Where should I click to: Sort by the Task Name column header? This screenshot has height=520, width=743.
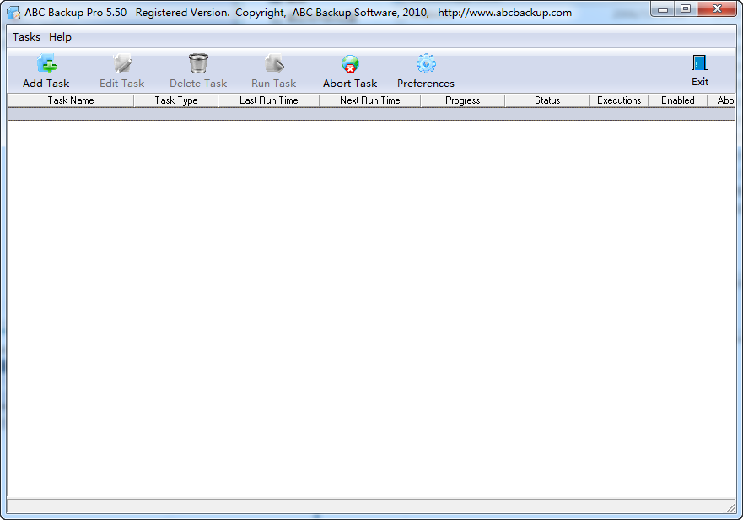pyautogui.click(x=71, y=100)
